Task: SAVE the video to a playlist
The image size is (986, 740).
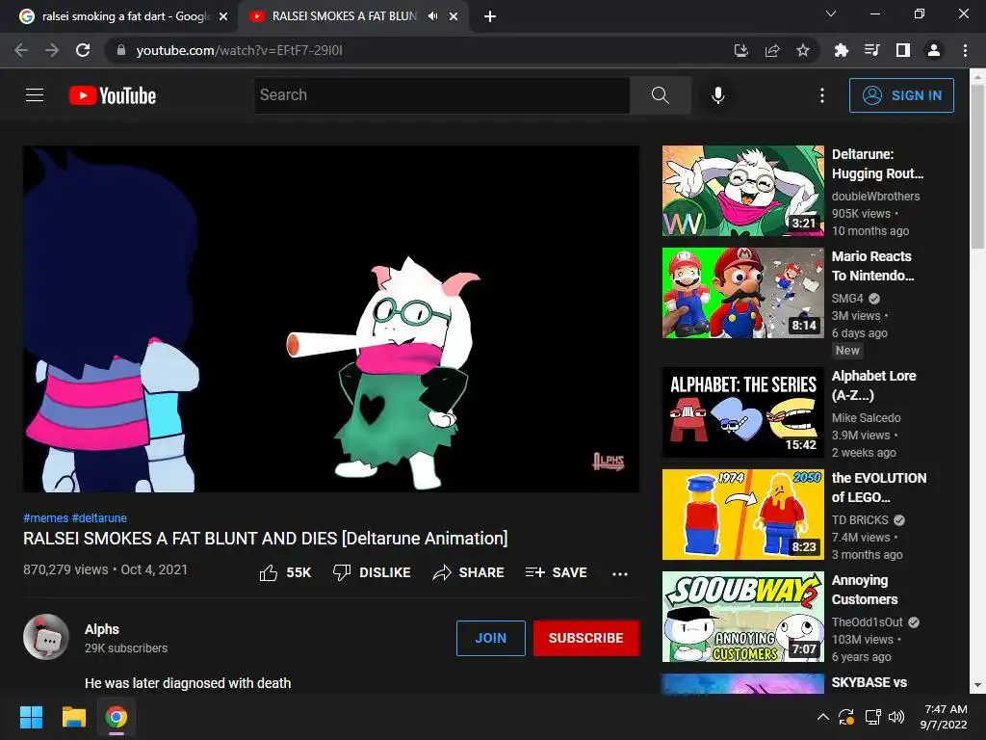Action: click(x=557, y=572)
